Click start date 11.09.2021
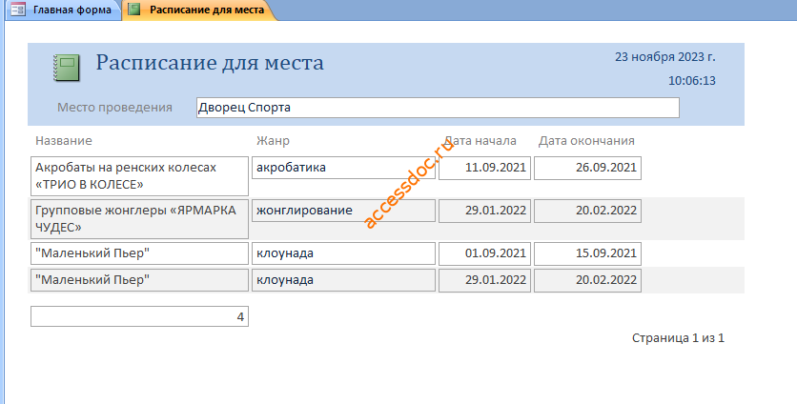The width and height of the screenshot is (797, 404). click(484, 169)
